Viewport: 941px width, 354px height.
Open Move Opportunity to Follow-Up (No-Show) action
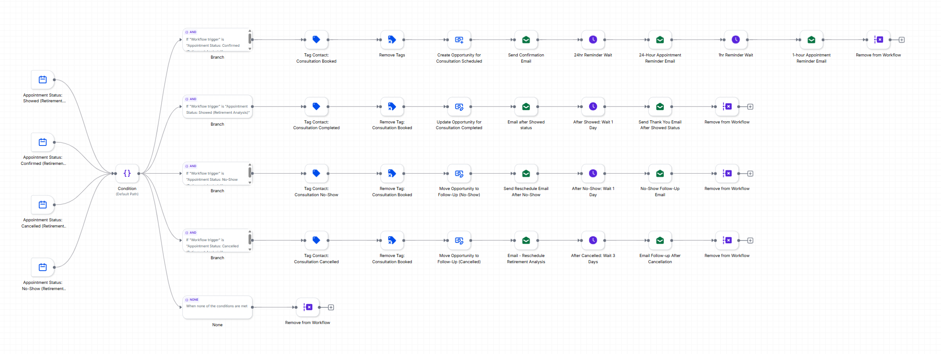(x=459, y=173)
